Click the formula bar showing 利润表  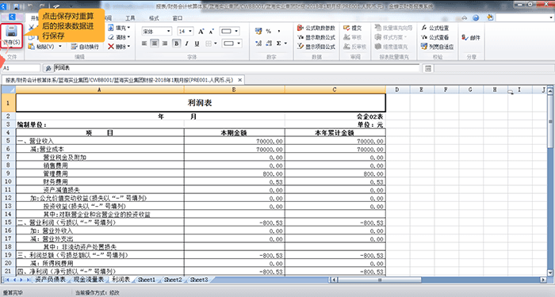point(236,68)
